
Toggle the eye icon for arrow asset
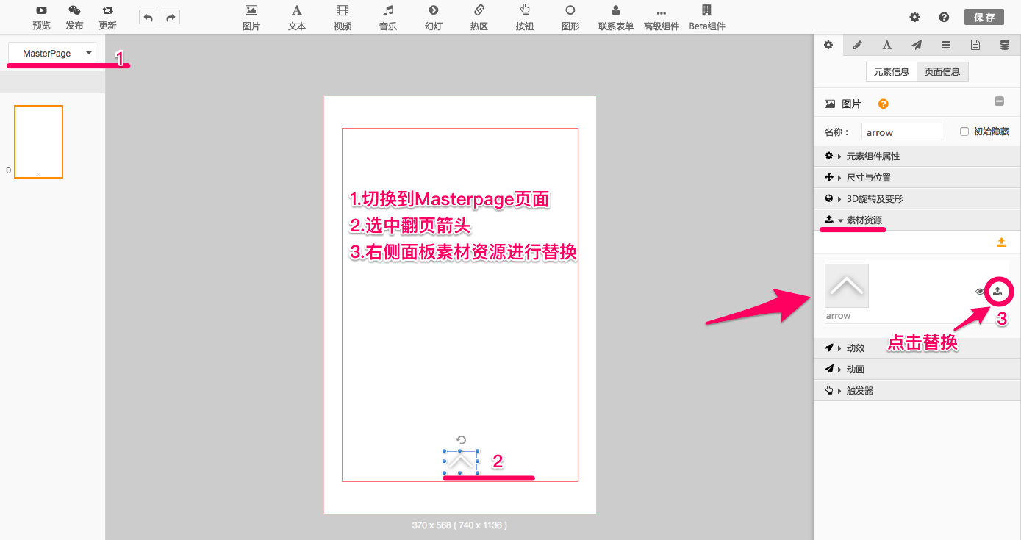(x=980, y=292)
